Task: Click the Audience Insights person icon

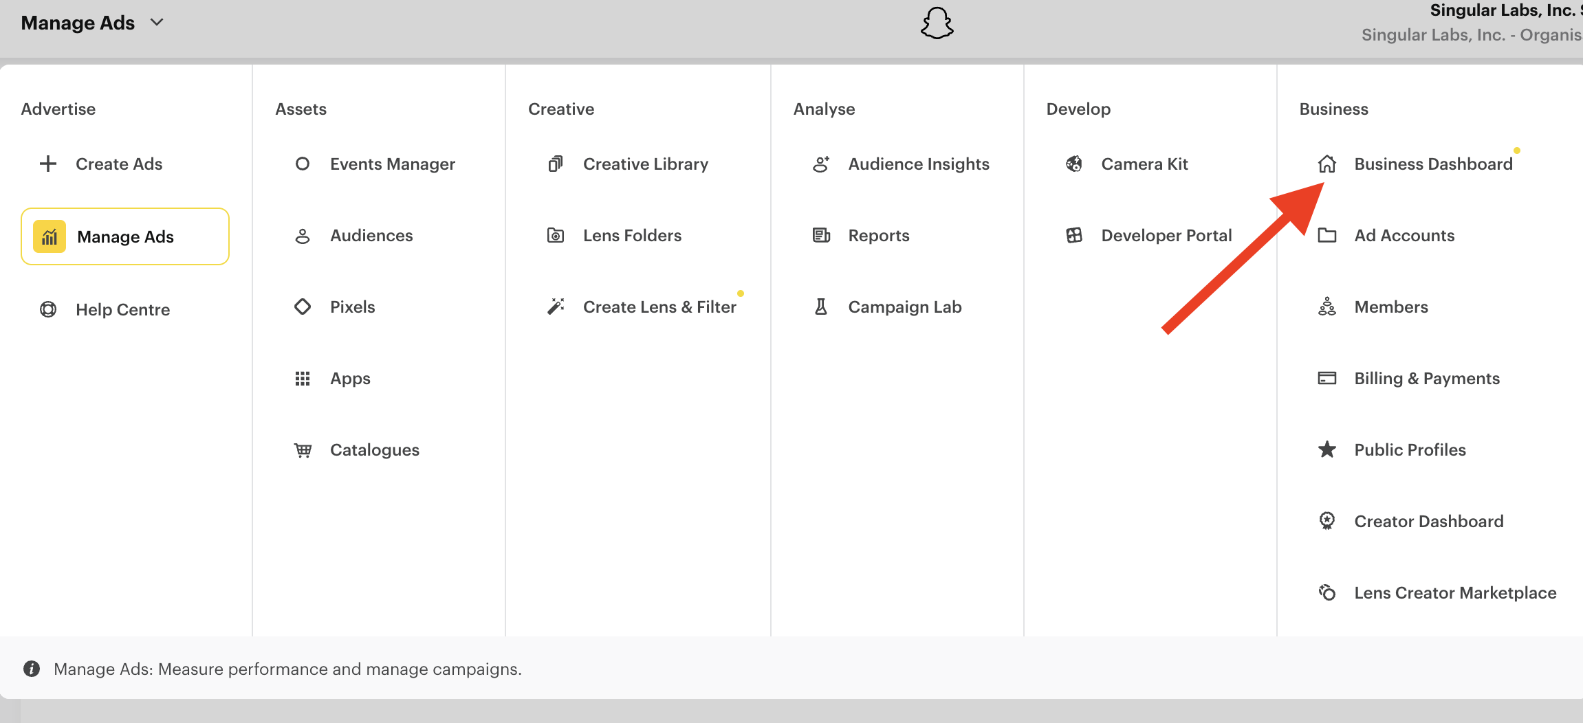Action: point(821,164)
